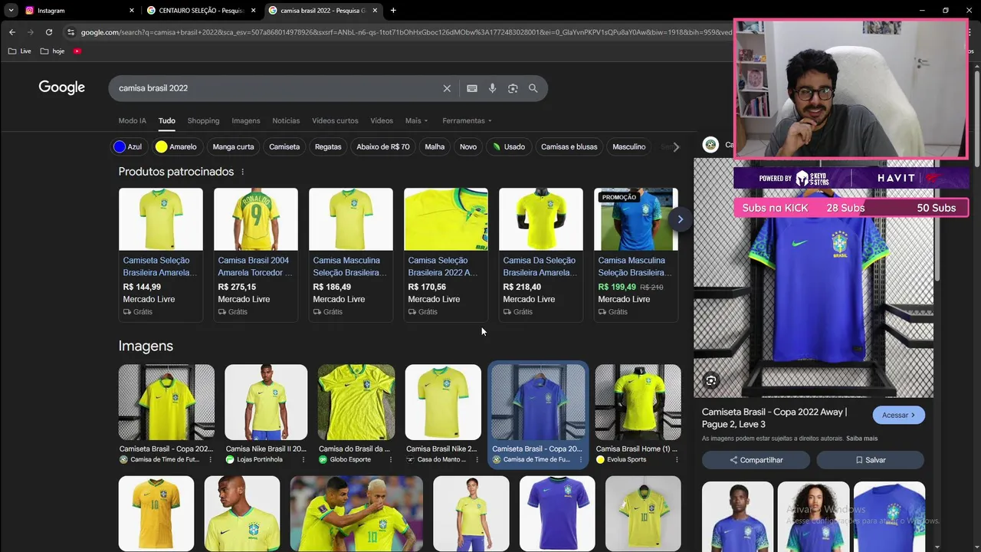
Task: Click the Salvar button
Action: [870, 460]
